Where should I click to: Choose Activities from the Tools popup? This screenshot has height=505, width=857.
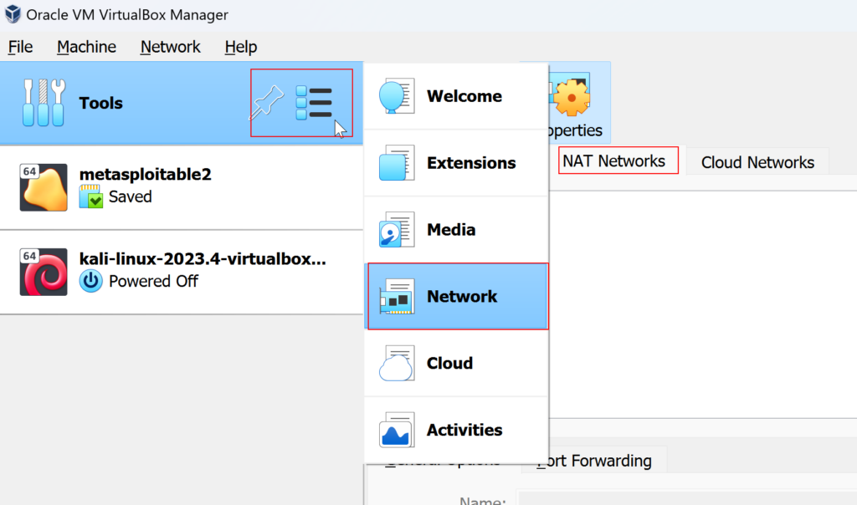456,431
